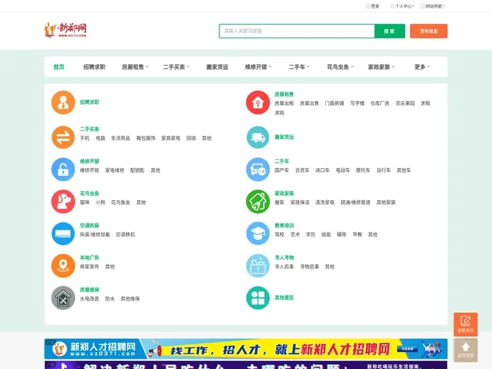Click the orange 我要发布 edit icon button
This screenshot has height=369, width=492.
[465, 324]
